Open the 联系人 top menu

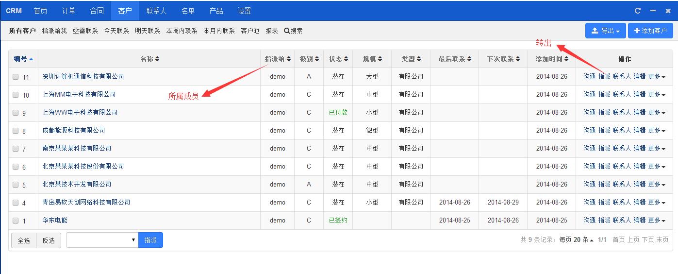[156, 11]
